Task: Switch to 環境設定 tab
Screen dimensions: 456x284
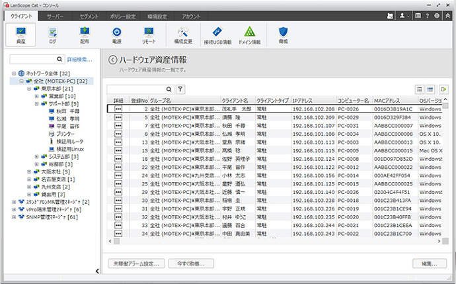Action: (x=157, y=17)
